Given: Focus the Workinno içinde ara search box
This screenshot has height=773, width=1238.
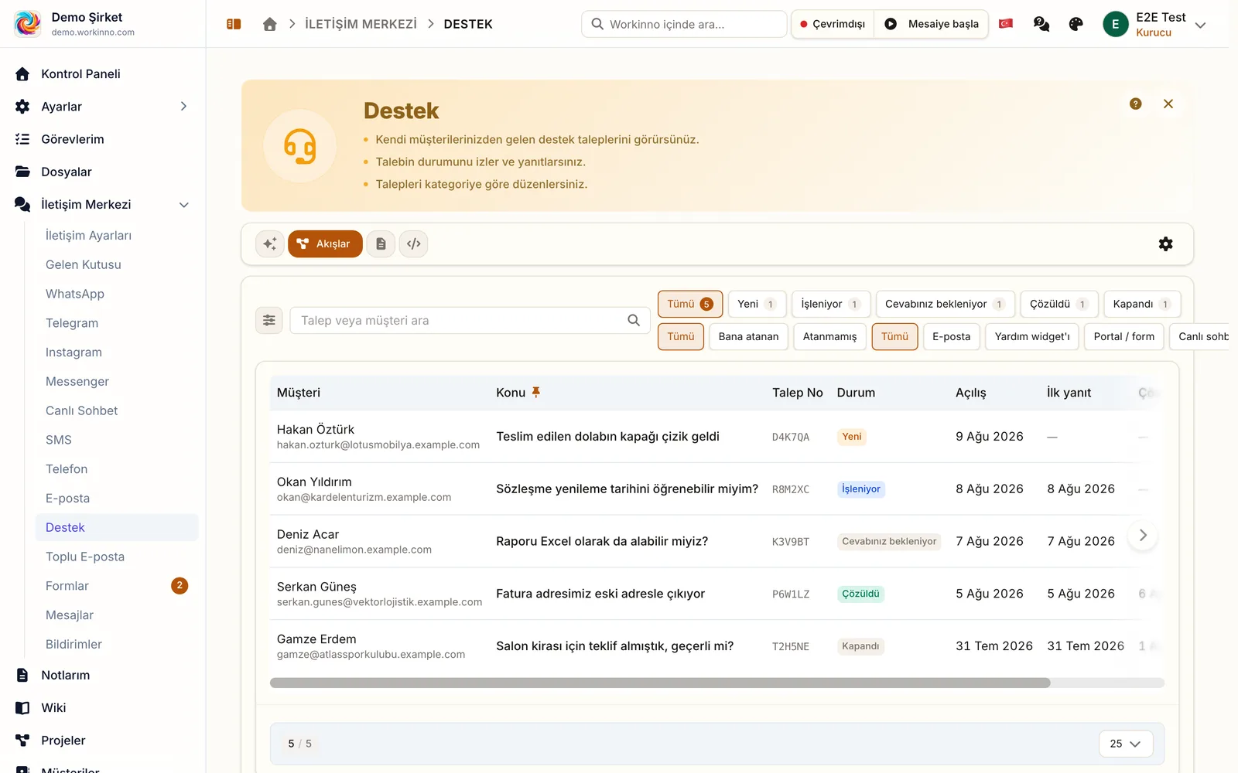Looking at the screenshot, I should click(x=684, y=24).
